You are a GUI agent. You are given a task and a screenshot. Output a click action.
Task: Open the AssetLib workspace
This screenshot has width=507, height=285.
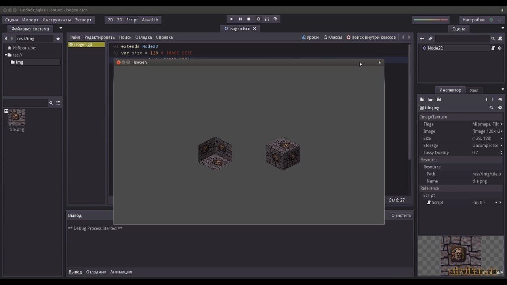pyautogui.click(x=150, y=20)
